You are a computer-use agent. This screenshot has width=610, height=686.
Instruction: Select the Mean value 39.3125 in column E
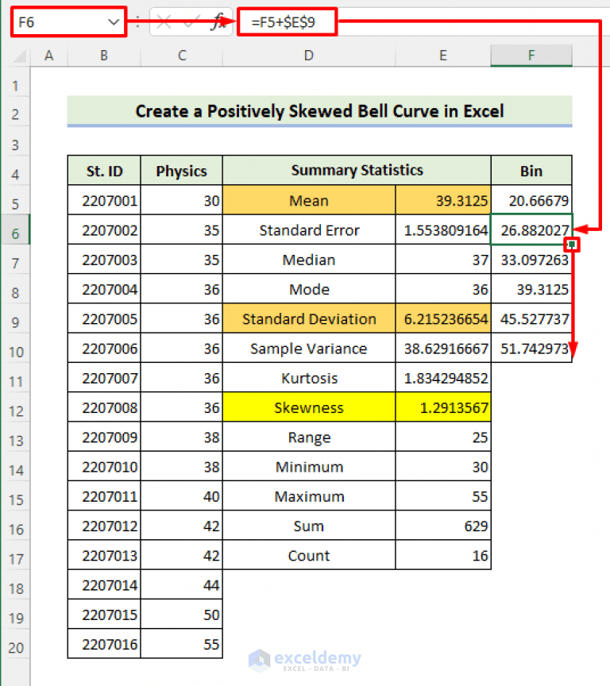click(x=443, y=200)
